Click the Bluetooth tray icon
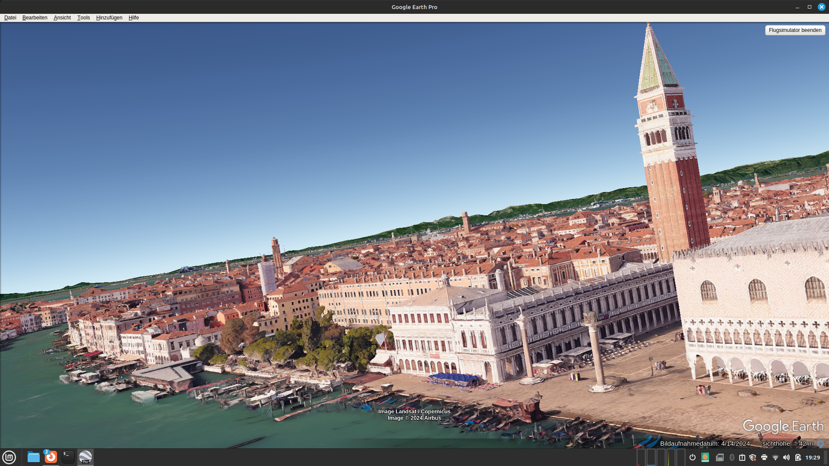Screen dimensions: 829x466 (x=732, y=457)
